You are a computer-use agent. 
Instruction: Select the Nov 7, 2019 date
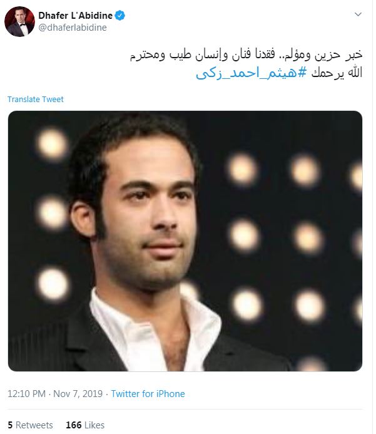[x=78, y=393]
